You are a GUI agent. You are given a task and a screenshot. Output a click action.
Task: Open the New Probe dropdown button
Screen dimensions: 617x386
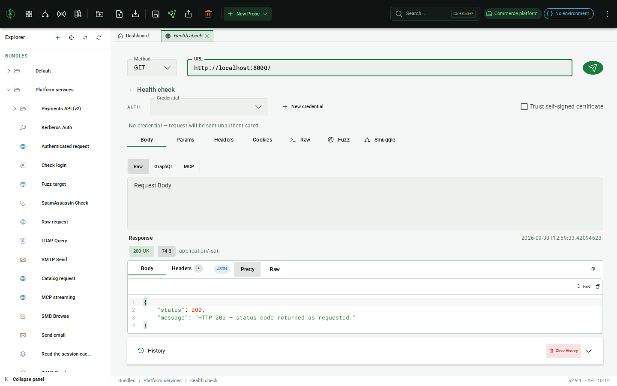point(248,14)
